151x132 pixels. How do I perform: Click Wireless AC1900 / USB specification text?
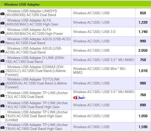coord(91,127)
